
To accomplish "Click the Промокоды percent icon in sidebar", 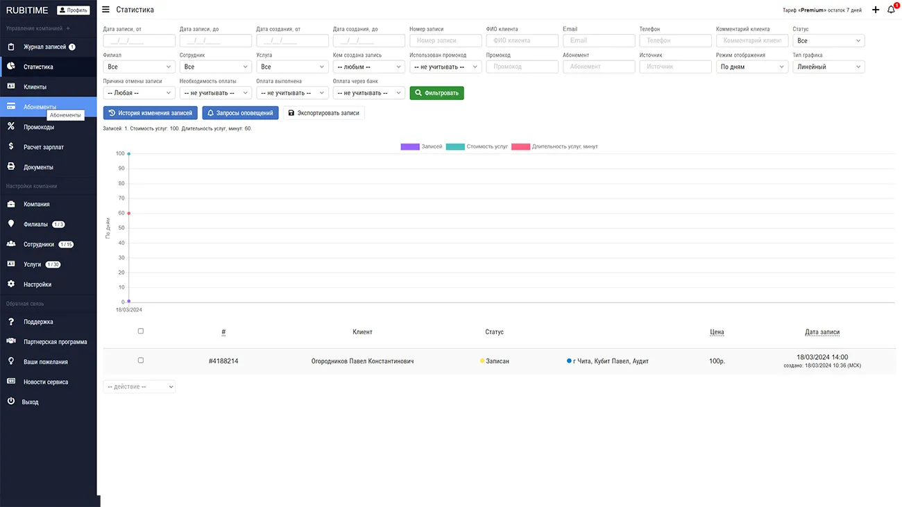I will point(11,127).
